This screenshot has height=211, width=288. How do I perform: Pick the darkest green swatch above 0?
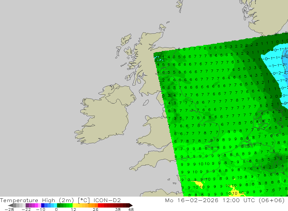(x=58, y=205)
